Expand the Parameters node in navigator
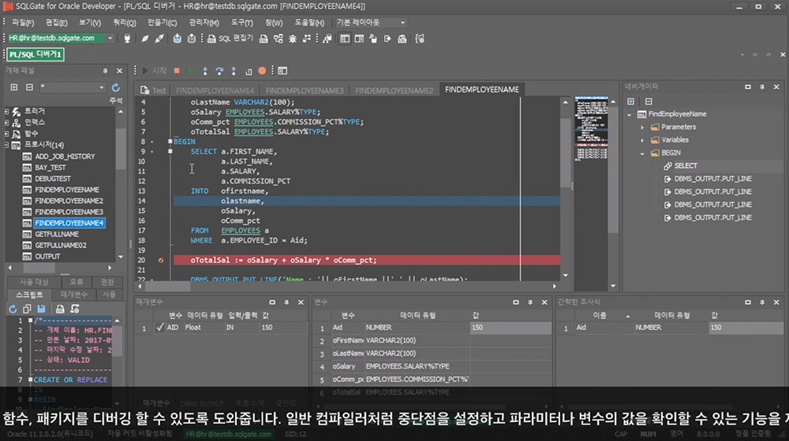The width and height of the screenshot is (789, 441). coord(642,127)
